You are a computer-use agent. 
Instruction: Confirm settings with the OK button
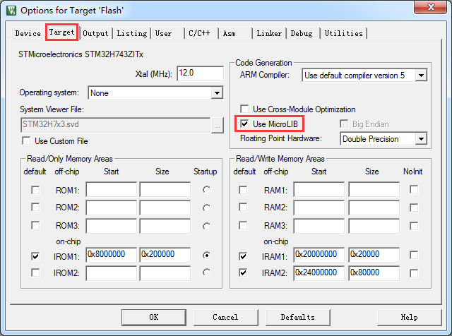point(154,317)
